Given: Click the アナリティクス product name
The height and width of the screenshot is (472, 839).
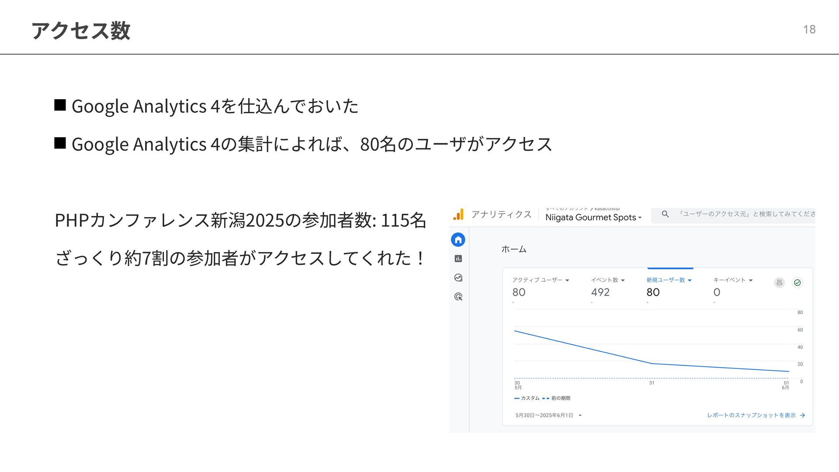Looking at the screenshot, I should 501,215.
